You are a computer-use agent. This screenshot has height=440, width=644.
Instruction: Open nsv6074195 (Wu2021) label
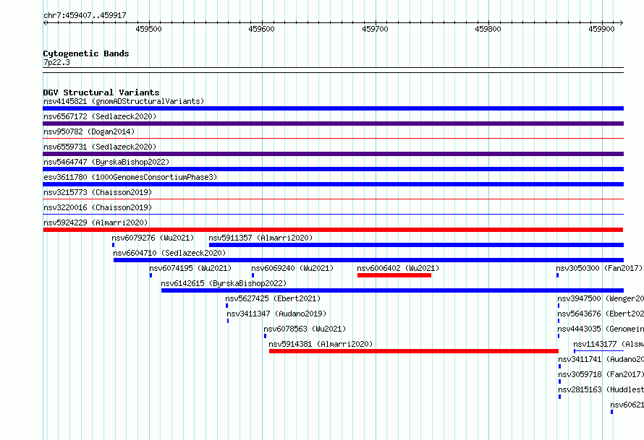(x=190, y=268)
